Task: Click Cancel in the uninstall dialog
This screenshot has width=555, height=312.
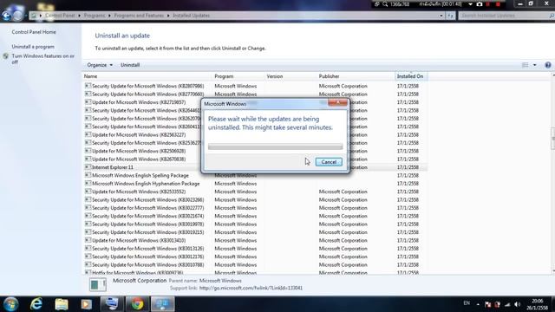Action: (x=329, y=162)
